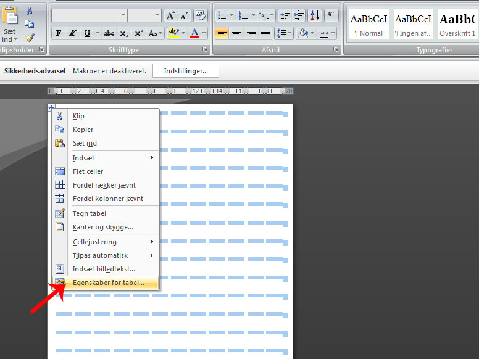This screenshot has width=479, height=359.
Task: Select Sæt ind in the context menu
Action: pos(106,143)
